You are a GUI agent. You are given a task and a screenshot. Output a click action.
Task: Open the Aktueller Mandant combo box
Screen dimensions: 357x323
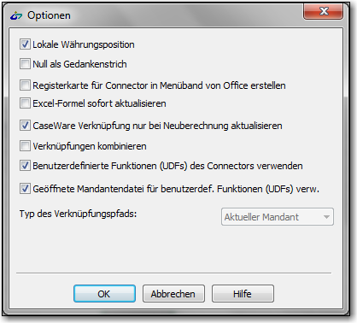[278, 217]
